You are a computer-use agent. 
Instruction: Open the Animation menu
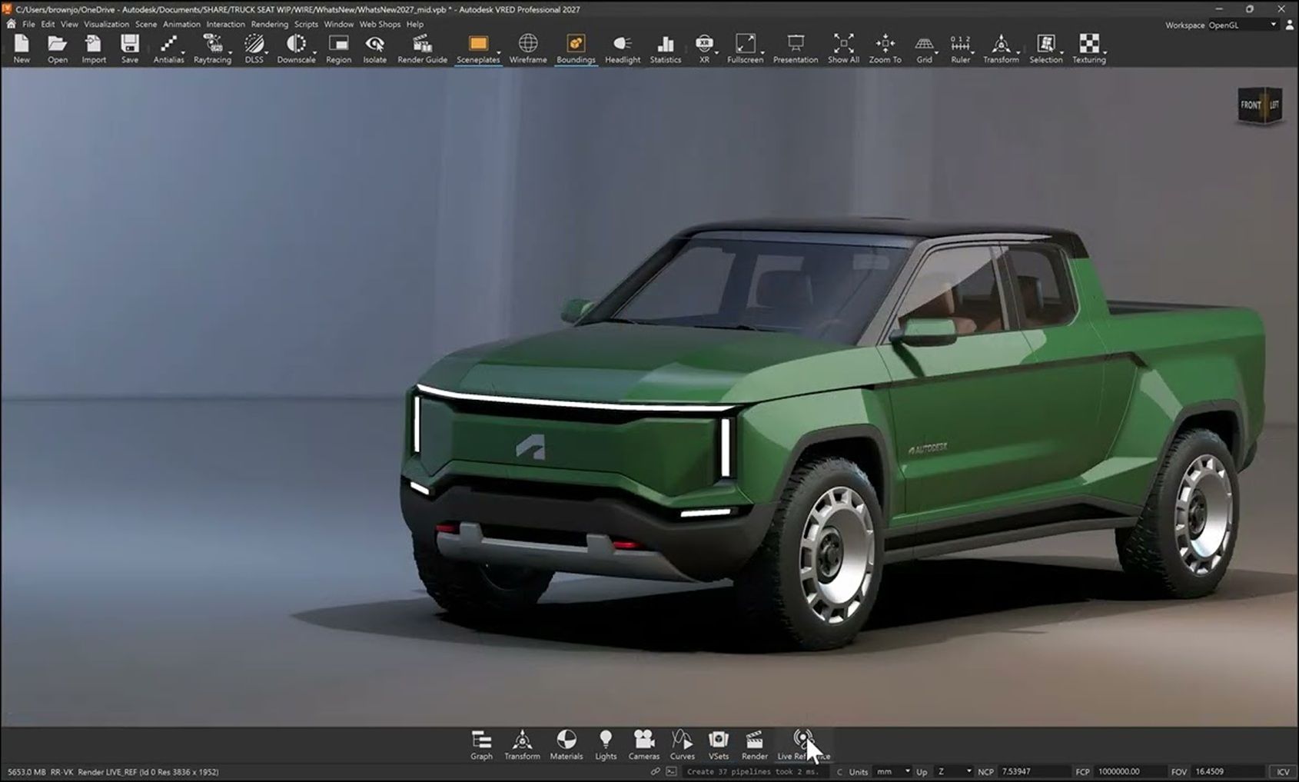[x=181, y=25]
